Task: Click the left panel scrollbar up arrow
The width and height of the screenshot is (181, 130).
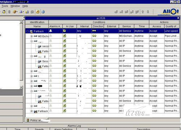Action: 21,22
